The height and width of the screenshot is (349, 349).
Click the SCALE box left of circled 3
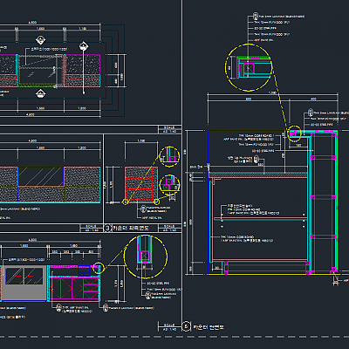[92, 228]
